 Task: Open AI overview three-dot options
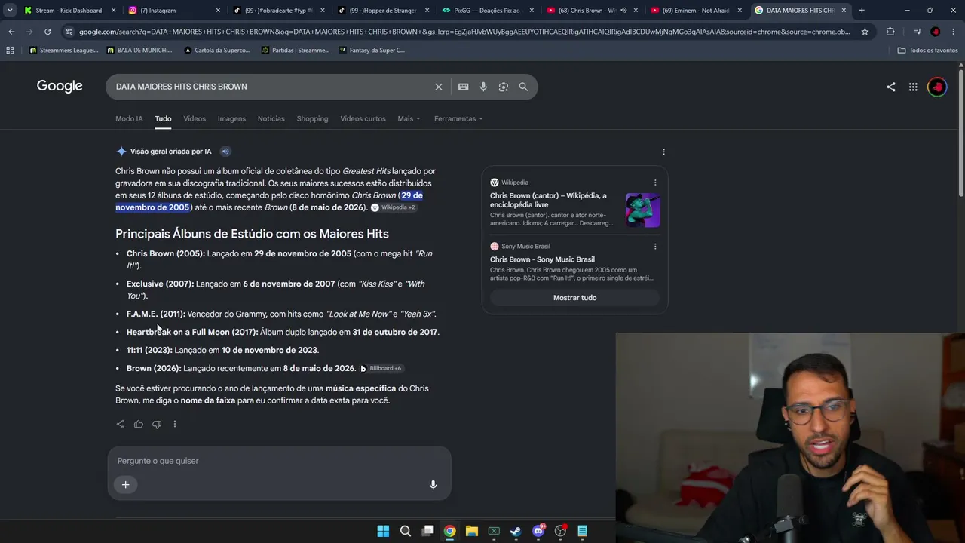663,152
